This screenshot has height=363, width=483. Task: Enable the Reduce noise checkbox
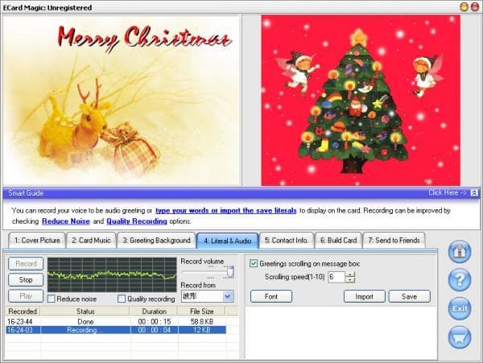(x=53, y=299)
